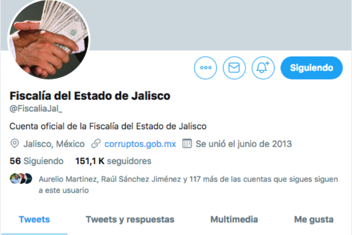Click the envelope message icon
This screenshot has height=235, width=352.
click(x=234, y=68)
